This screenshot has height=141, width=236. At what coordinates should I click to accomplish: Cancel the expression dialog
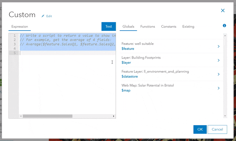pyautogui.click(x=217, y=129)
